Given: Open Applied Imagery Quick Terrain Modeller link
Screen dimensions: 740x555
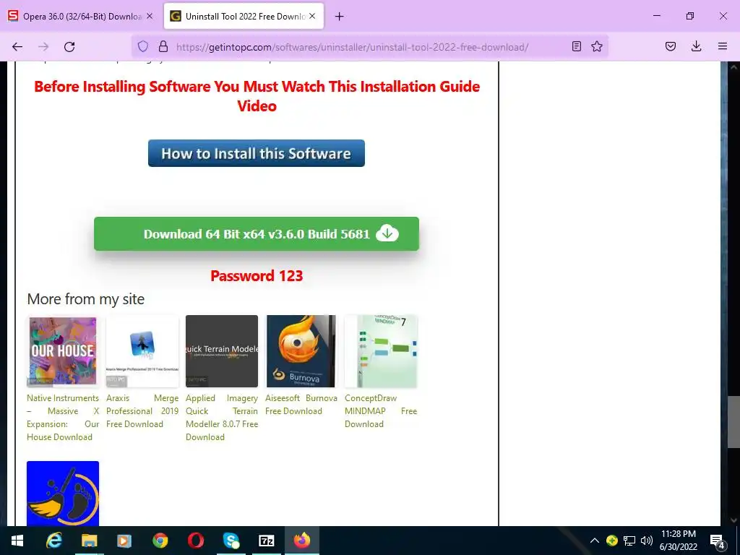Looking at the screenshot, I should (222, 417).
